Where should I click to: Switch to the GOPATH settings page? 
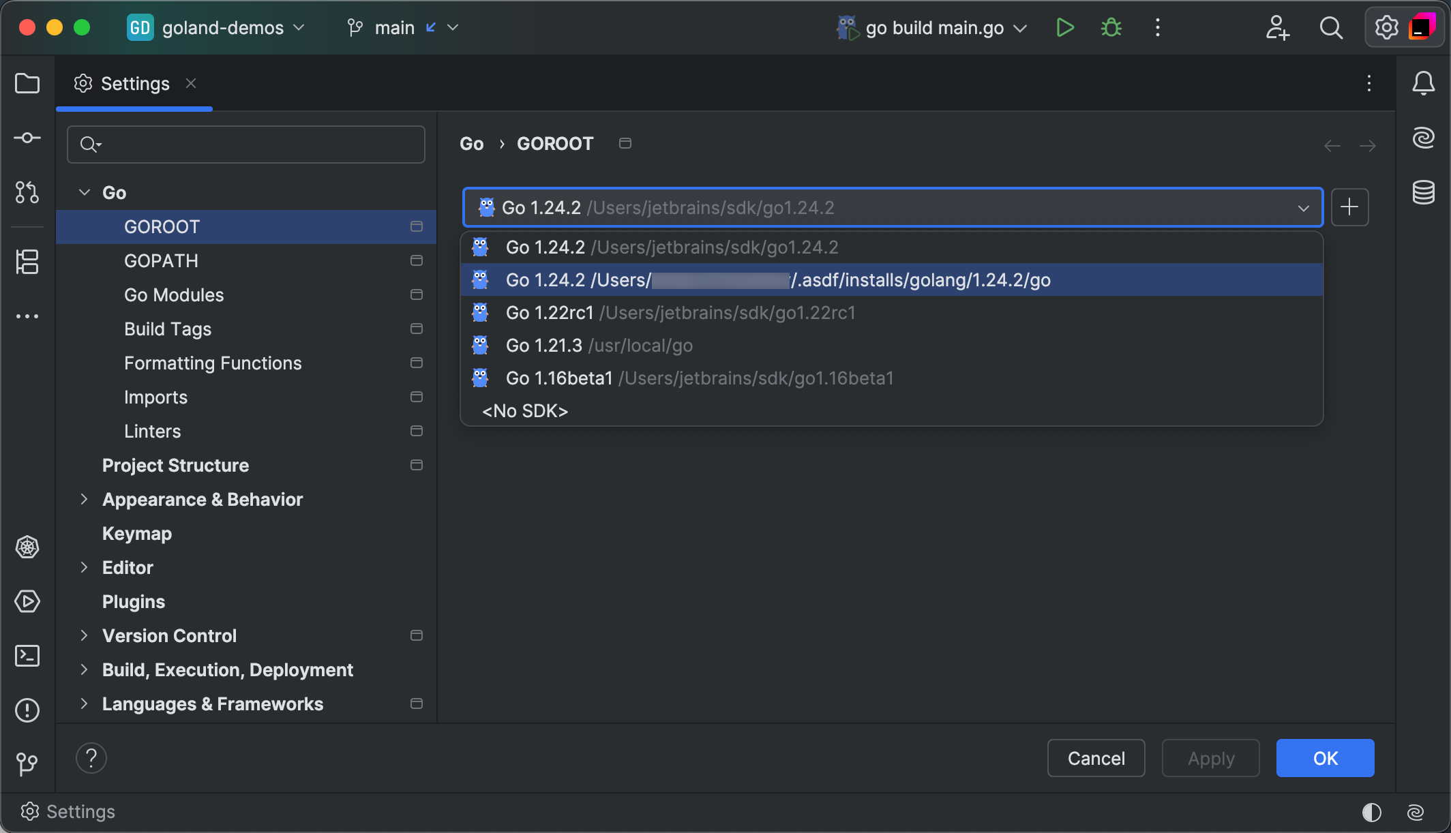(161, 260)
